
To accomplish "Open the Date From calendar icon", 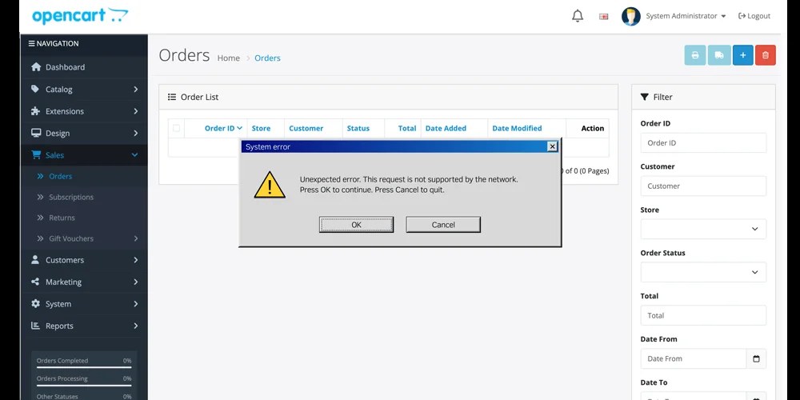I will 756,358.
